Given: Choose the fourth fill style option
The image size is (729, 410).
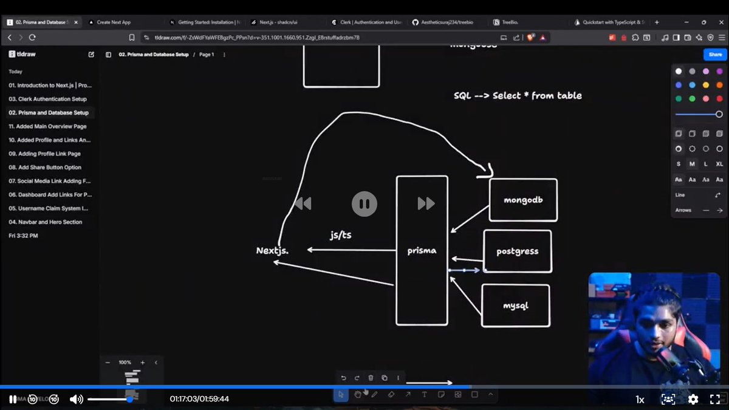Looking at the screenshot, I should (x=719, y=134).
